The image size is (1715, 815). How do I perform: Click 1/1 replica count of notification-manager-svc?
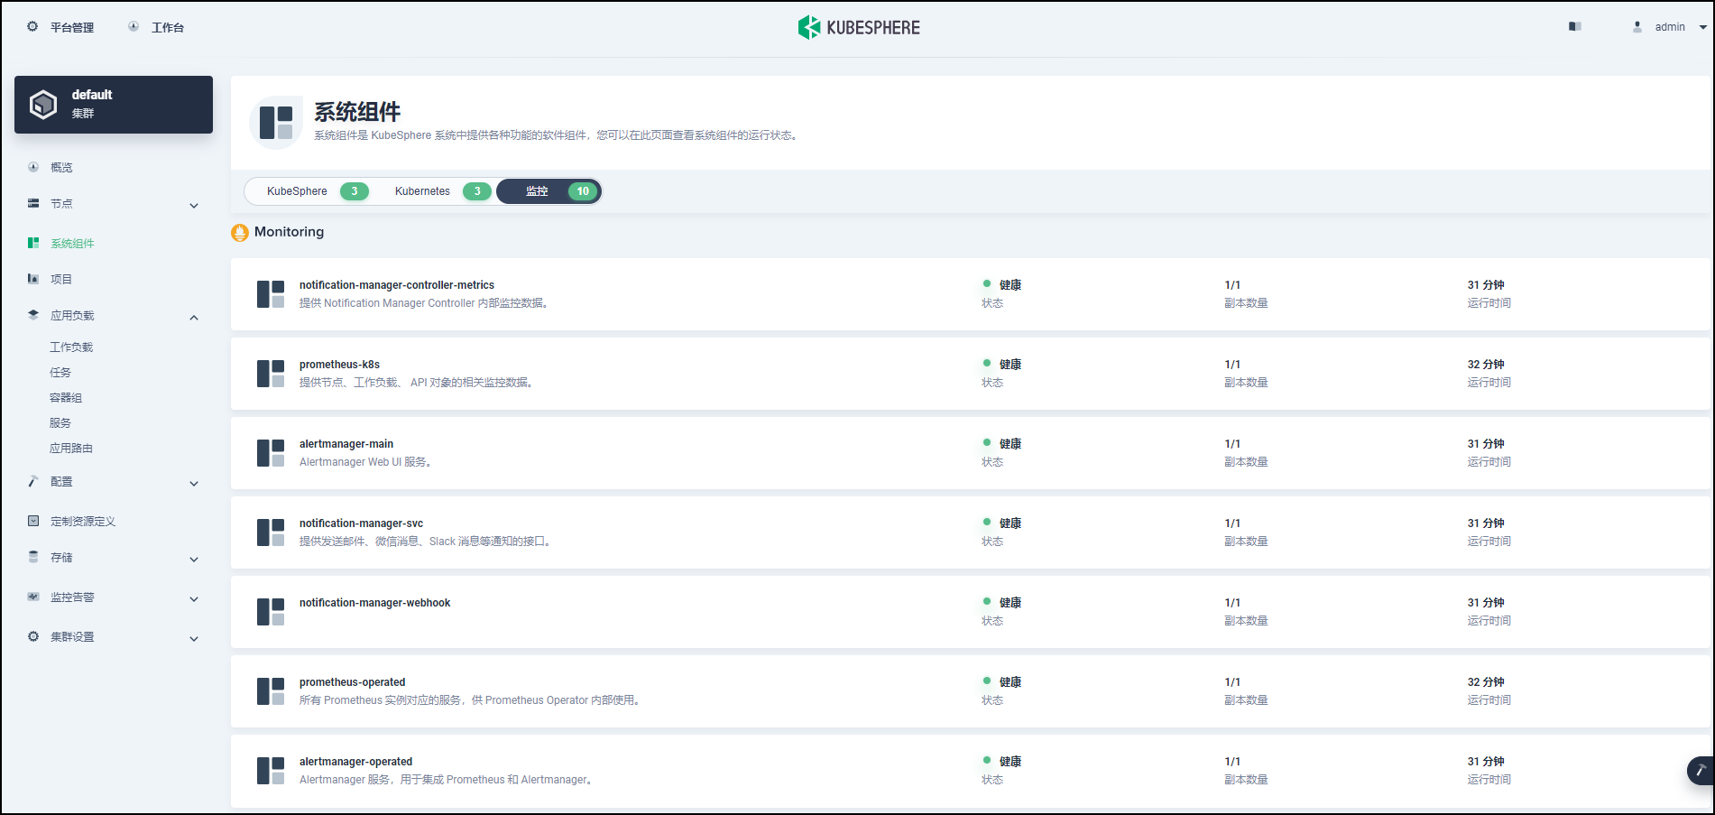1232,523
